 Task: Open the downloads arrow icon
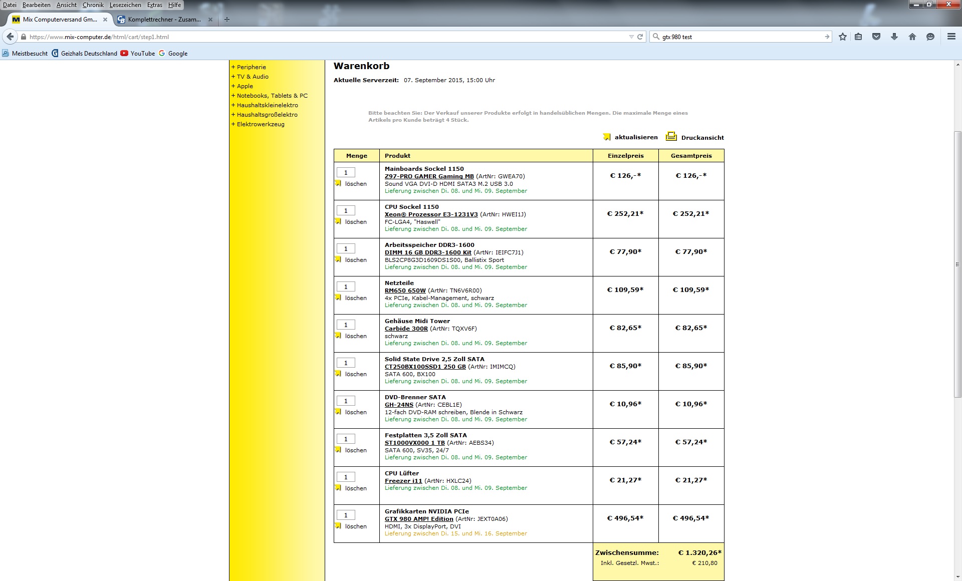pyautogui.click(x=894, y=37)
